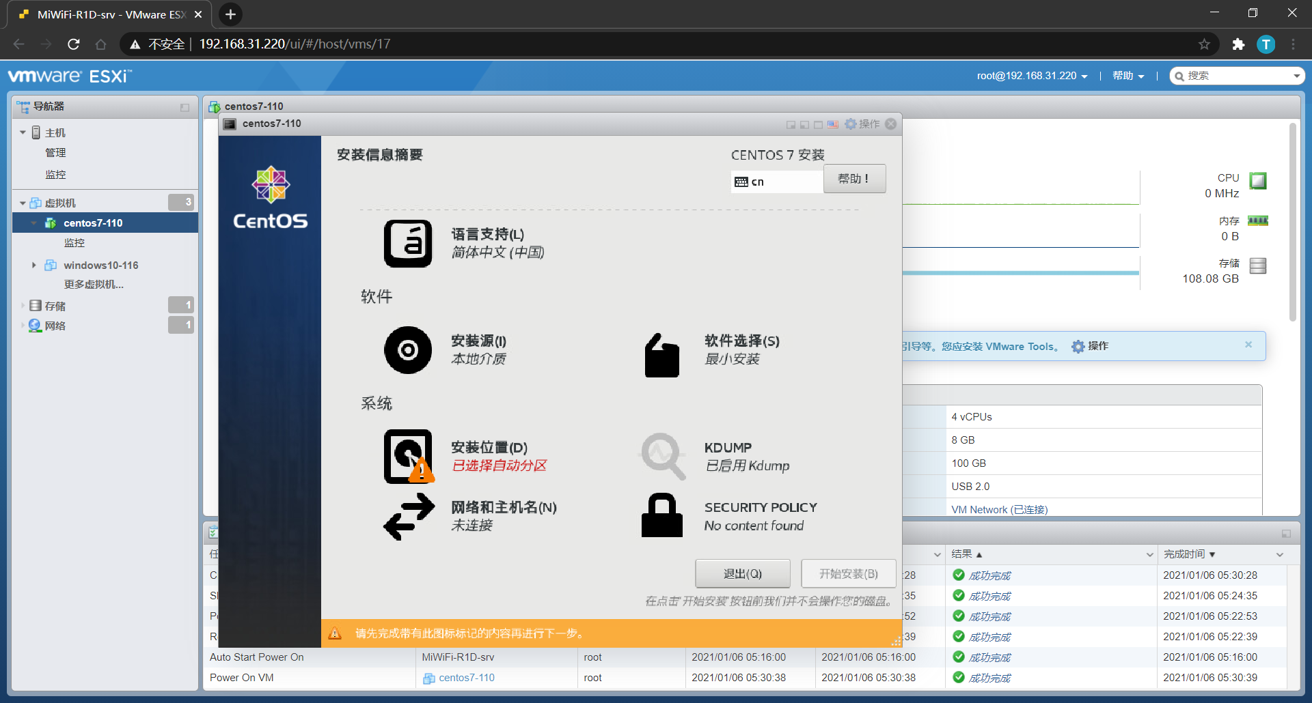The image size is (1312, 703).
Task: Click the 帮助! help button in installer
Action: pyautogui.click(x=854, y=179)
